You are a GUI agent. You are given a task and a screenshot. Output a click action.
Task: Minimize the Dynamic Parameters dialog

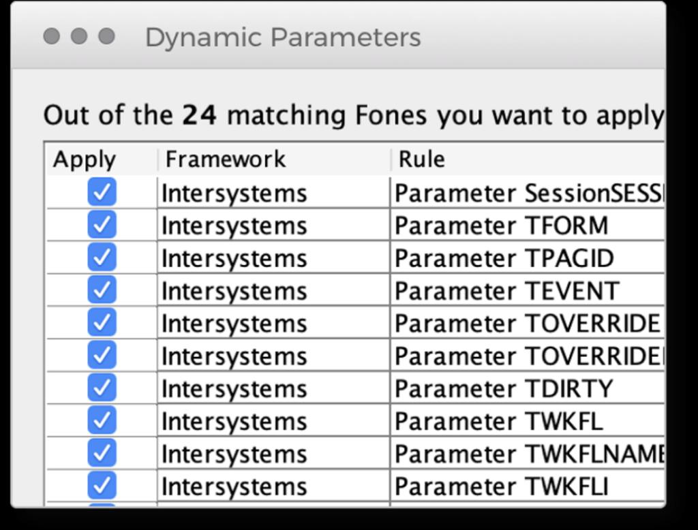point(79,36)
